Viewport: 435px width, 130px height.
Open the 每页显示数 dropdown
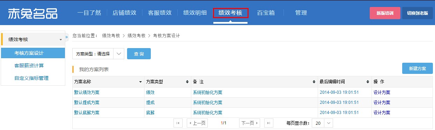[322, 123]
